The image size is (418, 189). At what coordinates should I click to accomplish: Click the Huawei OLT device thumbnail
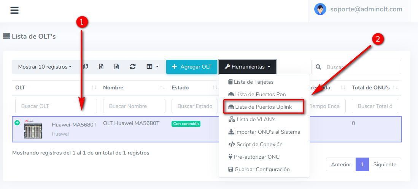tap(33, 129)
